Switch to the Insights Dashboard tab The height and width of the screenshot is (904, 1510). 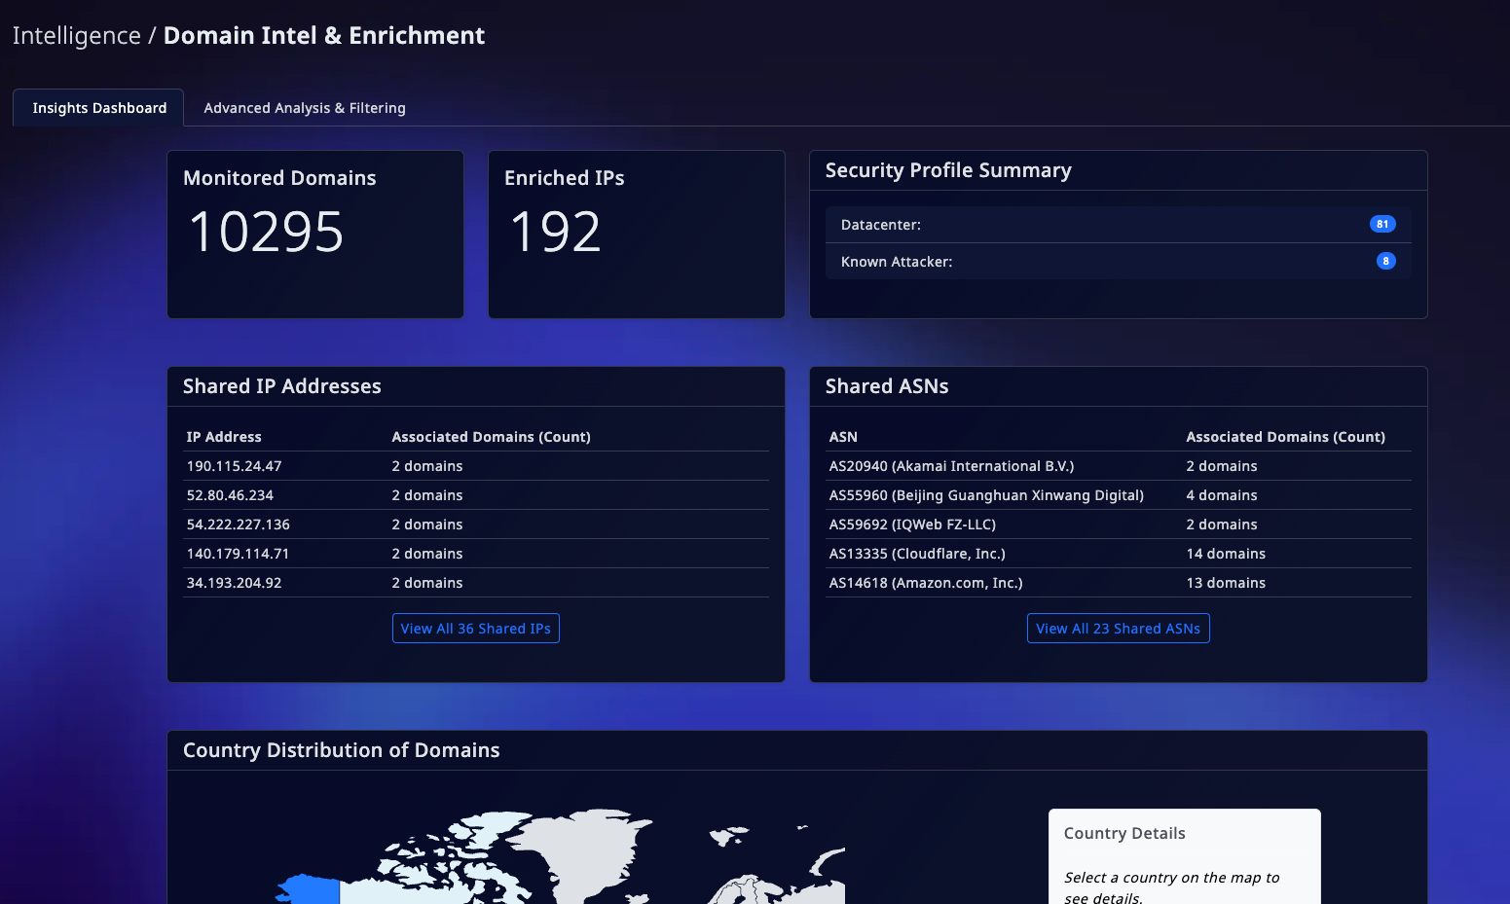tap(99, 108)
